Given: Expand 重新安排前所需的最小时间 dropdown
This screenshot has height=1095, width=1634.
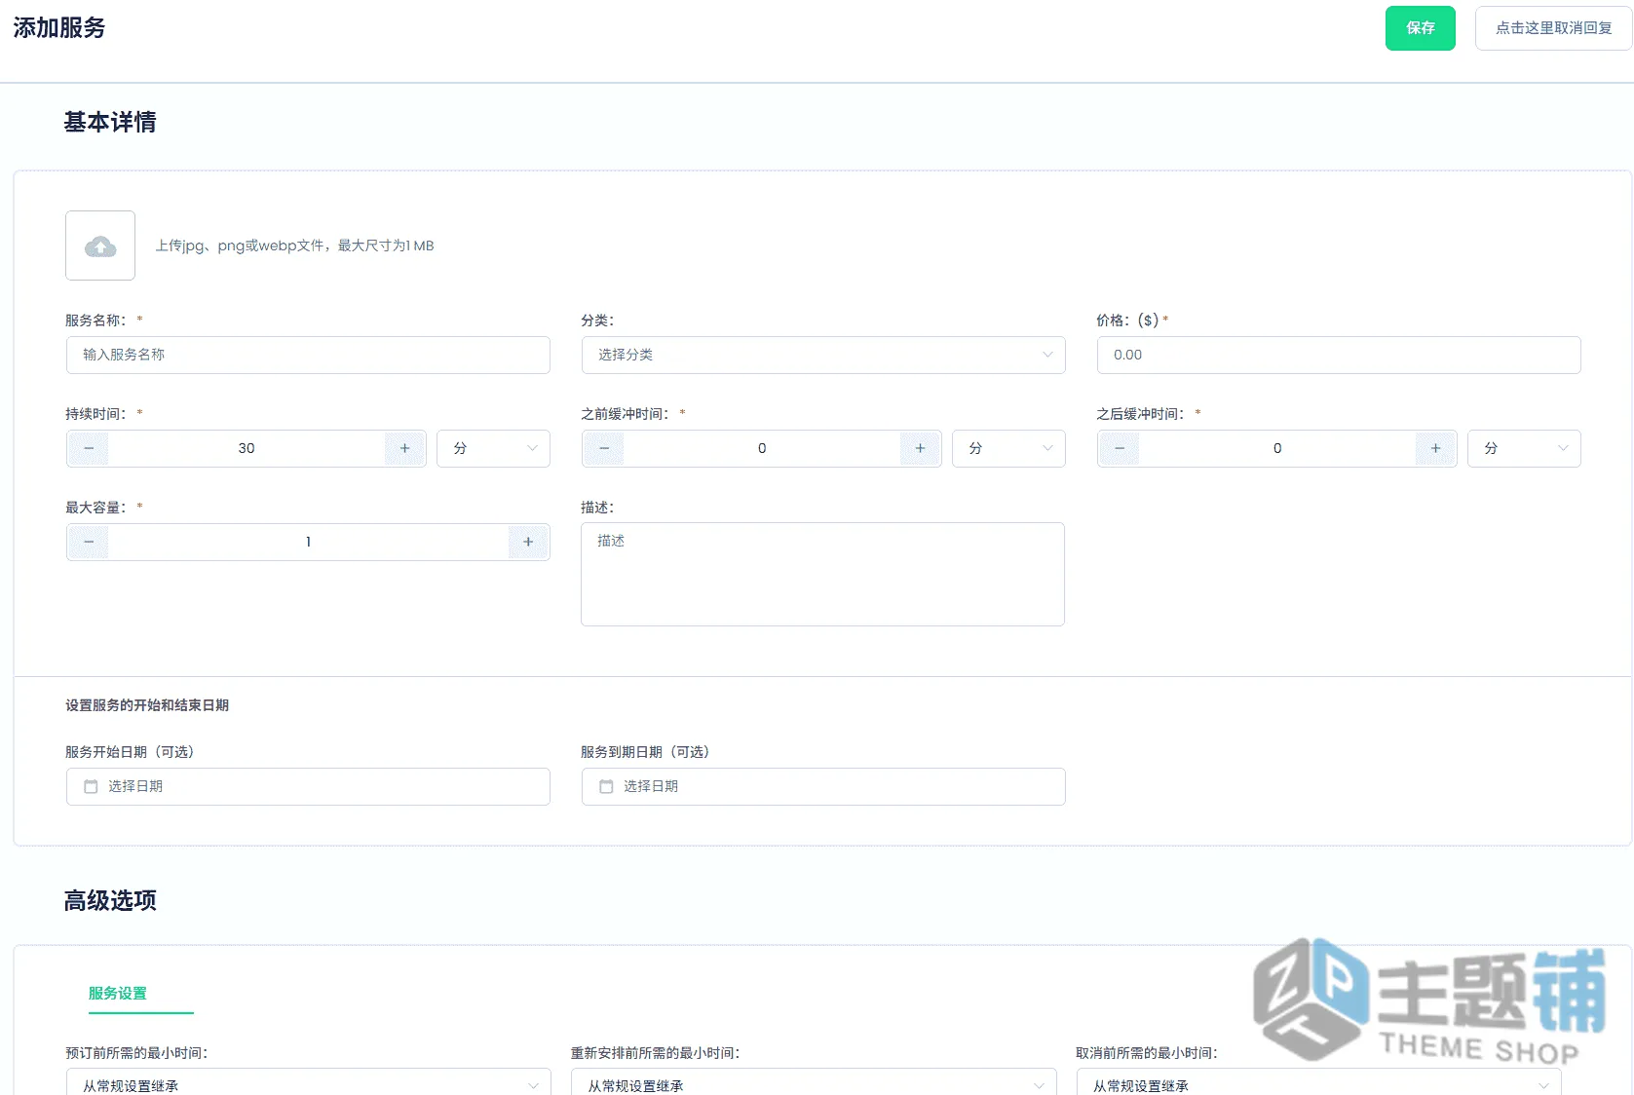Looking at the screenshot, I should click(814, 1083).
